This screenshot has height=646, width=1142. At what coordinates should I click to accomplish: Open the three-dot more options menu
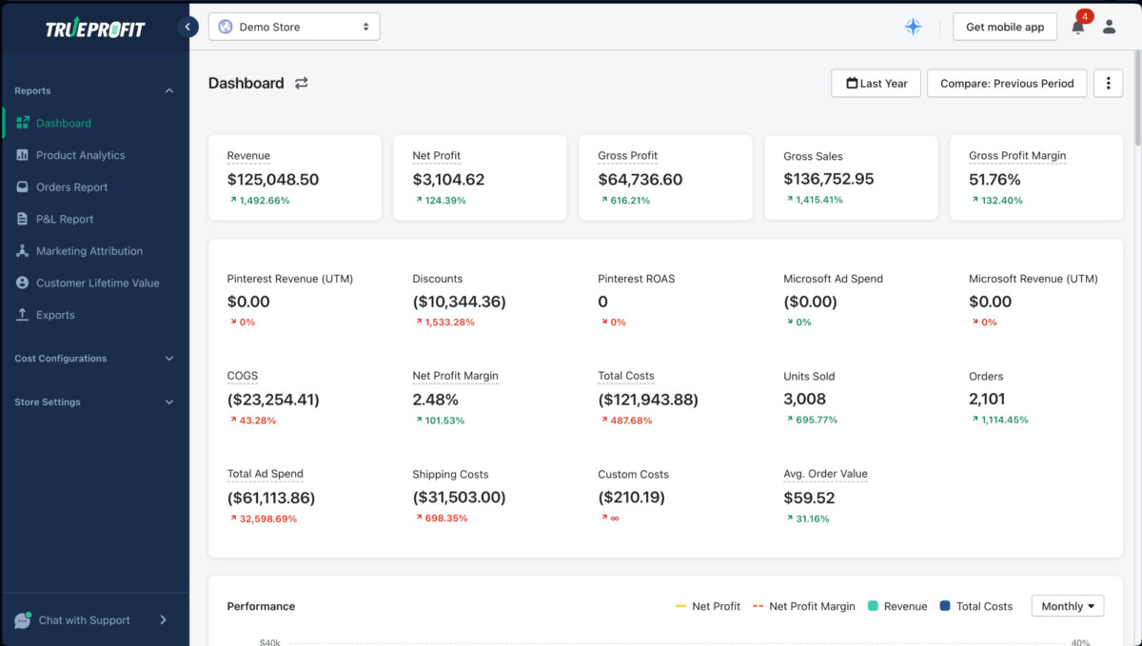click(1108, 84)
